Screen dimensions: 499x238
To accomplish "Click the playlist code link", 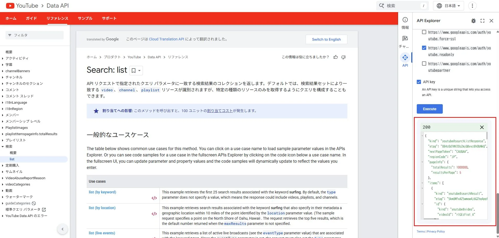I will (150, 90).
